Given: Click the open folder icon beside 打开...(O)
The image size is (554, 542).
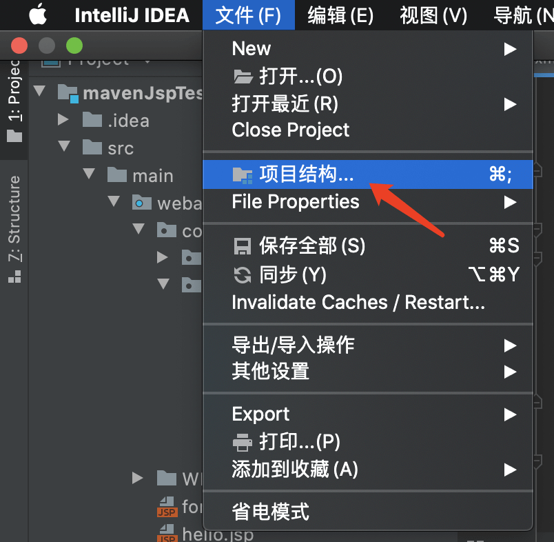Looking at the screenshot, I should point(243,77).
